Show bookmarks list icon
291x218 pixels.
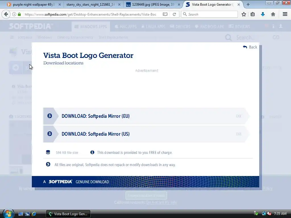coord(253,14)
